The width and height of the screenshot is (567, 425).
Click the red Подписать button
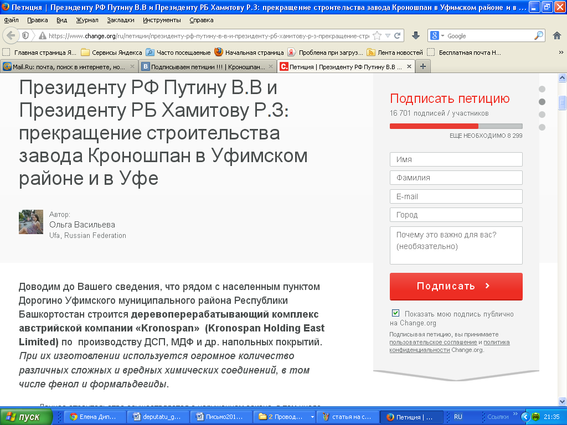pos(456,286)
